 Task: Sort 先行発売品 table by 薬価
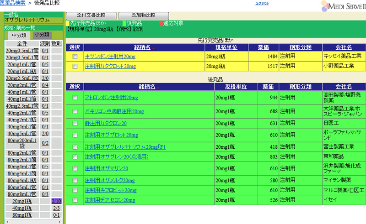(264, 47)
